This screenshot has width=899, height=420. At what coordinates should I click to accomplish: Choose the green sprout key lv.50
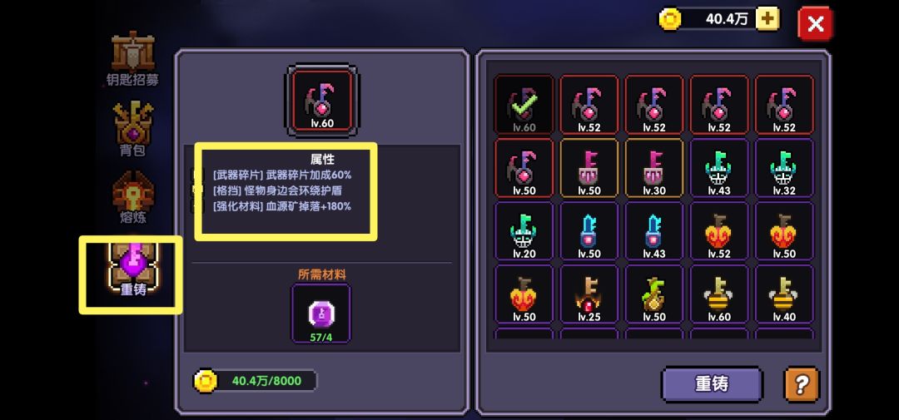pyautogui.click(x=654, y=294)
